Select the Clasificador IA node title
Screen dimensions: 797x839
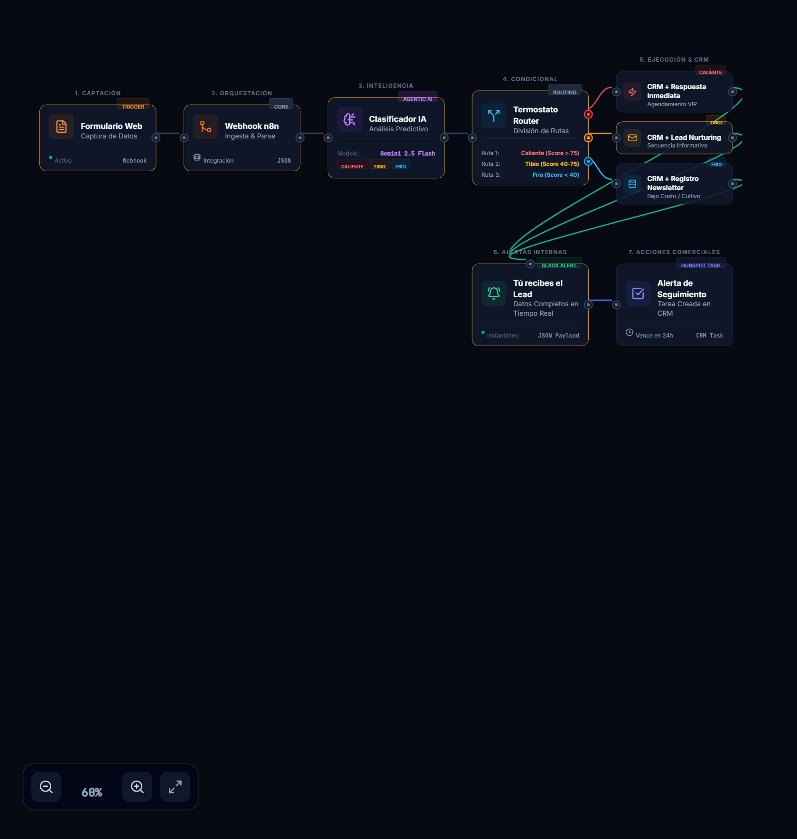click(398, 119)
